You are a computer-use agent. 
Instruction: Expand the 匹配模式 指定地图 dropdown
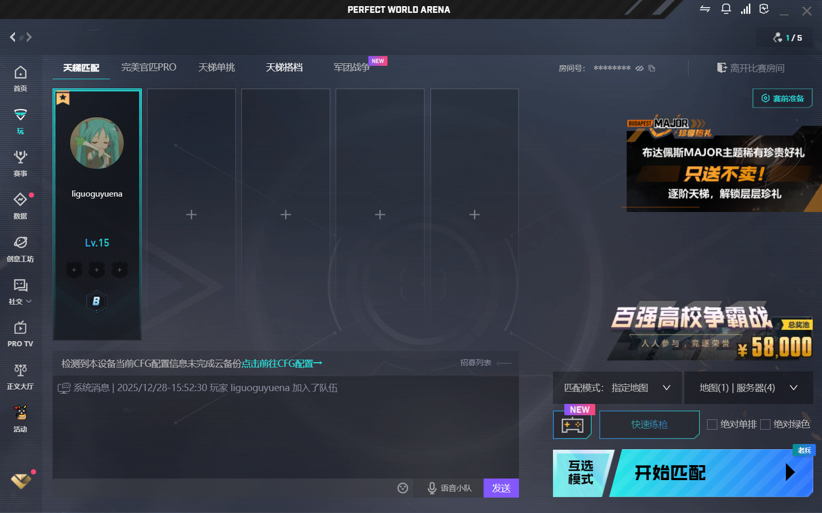617,388
